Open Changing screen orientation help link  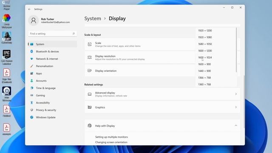point(111,142)
